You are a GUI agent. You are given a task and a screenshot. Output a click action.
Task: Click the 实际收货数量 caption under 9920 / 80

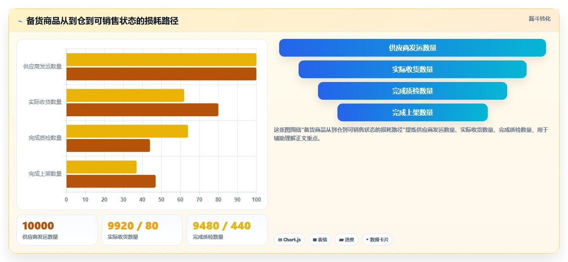pyautogui.click(x=123, y=237)
